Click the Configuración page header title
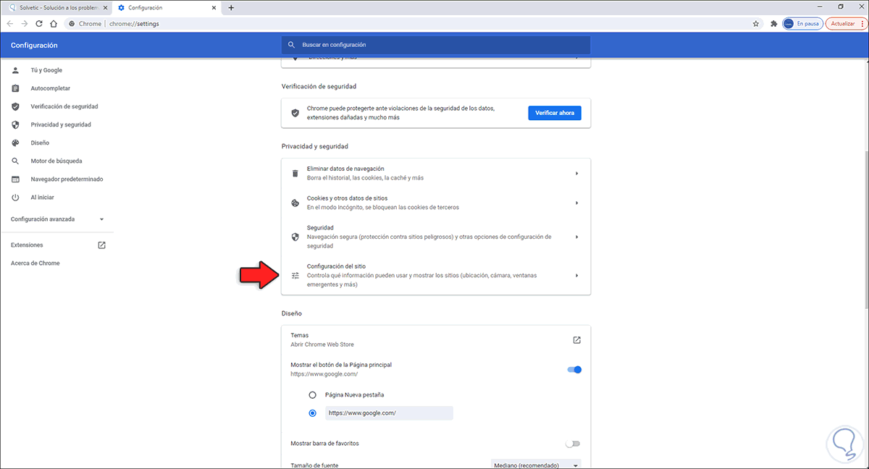This screenshot has width=869, height=469. click(34, 45)
